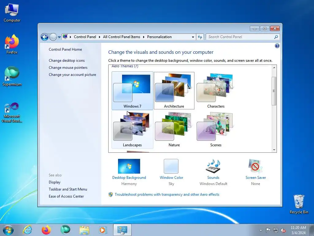Open the Display link

pyautogui.click(x=55, y=182)
